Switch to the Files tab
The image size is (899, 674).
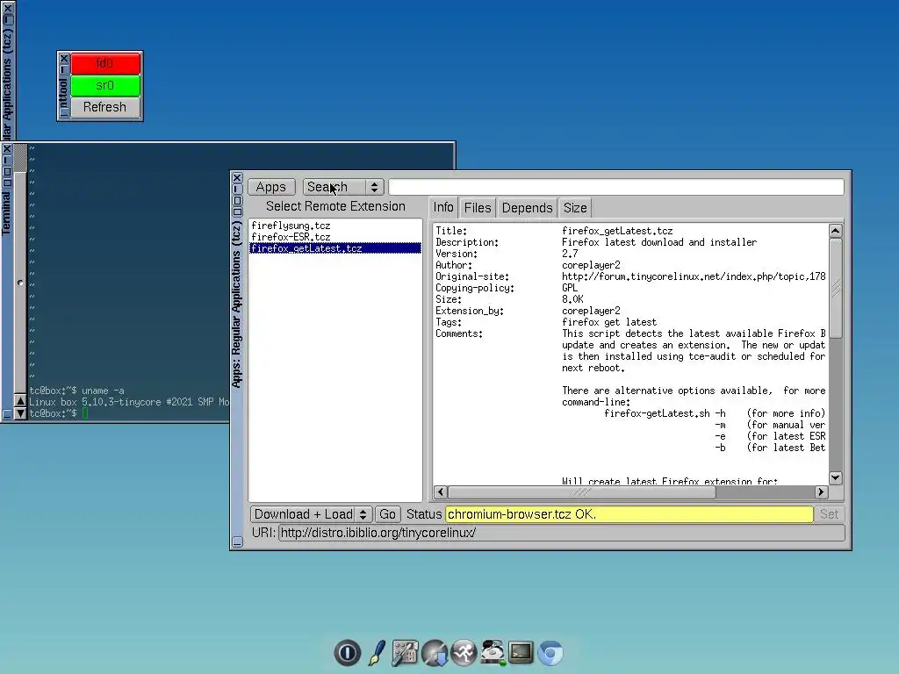(478, 207)
